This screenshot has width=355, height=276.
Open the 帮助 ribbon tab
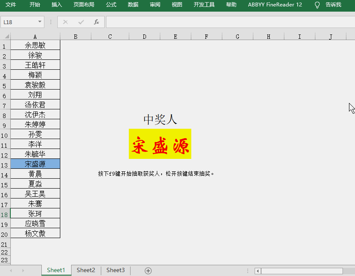(231, 5)
